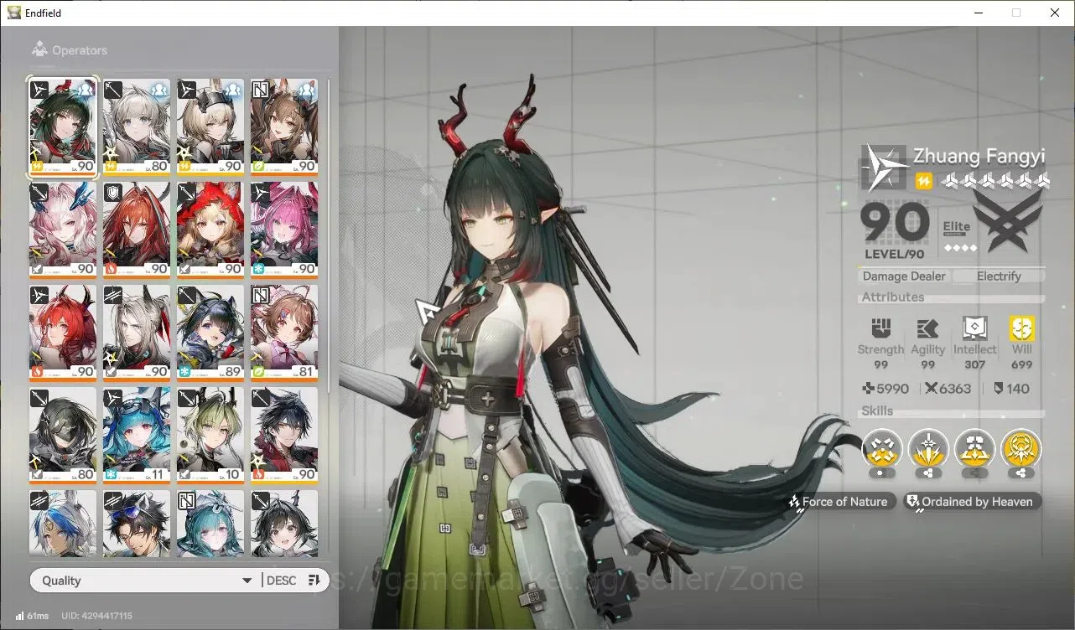Select the green-haired red-horned operator card

(63, 127)
